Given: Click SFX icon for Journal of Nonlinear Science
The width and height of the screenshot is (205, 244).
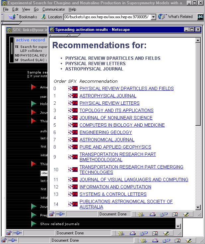Looking at the screenshot, I should pos(73,118).
